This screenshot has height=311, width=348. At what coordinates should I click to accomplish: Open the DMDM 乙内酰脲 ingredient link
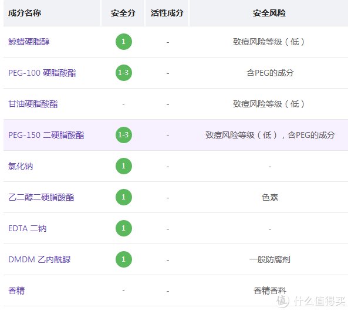coord(39,259)
